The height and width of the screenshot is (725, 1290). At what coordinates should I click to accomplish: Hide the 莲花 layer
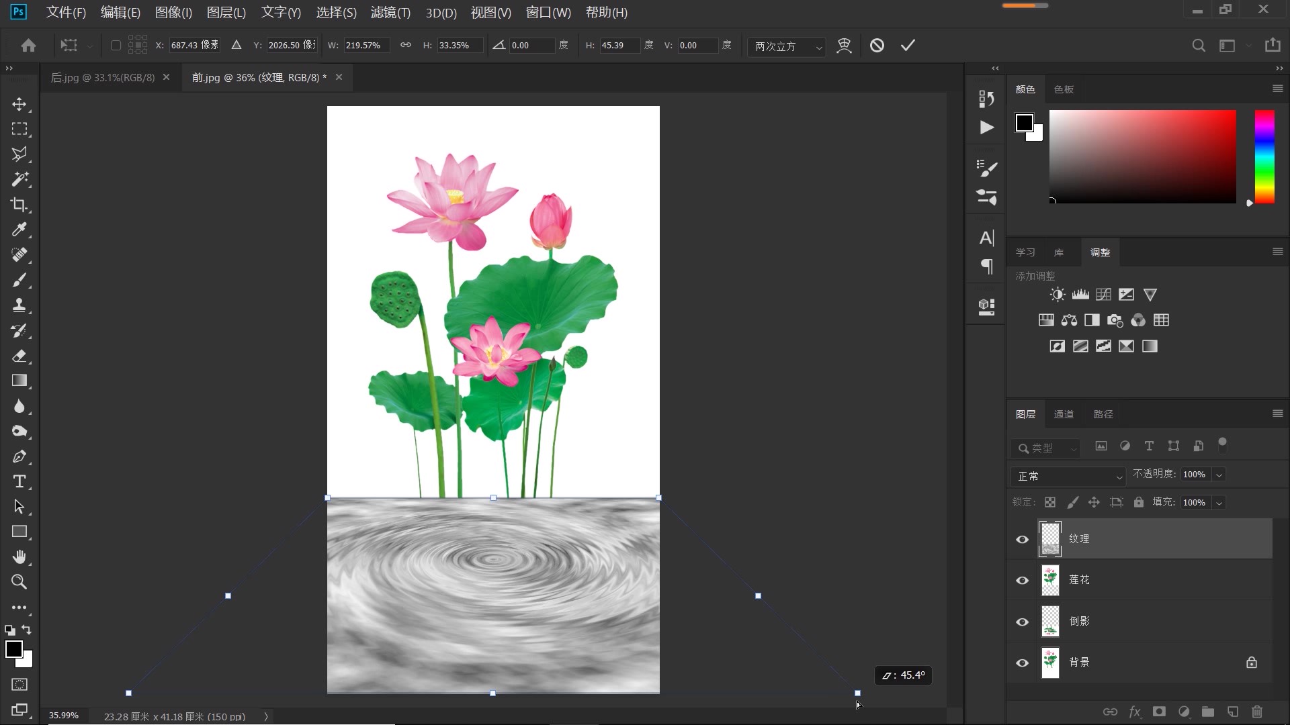(x=1022, y=581)
